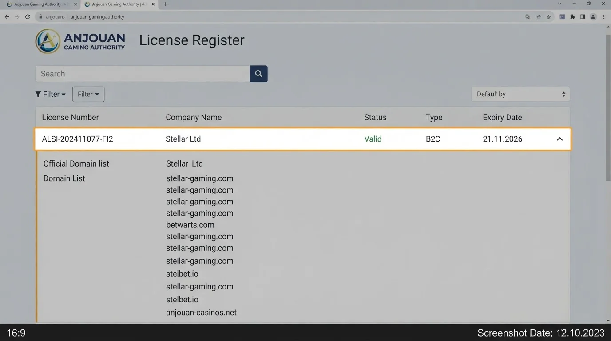The height and width of the screenshot is (341, 611).
Task: Click the share page icon in address bar
Action: [538, 17]
